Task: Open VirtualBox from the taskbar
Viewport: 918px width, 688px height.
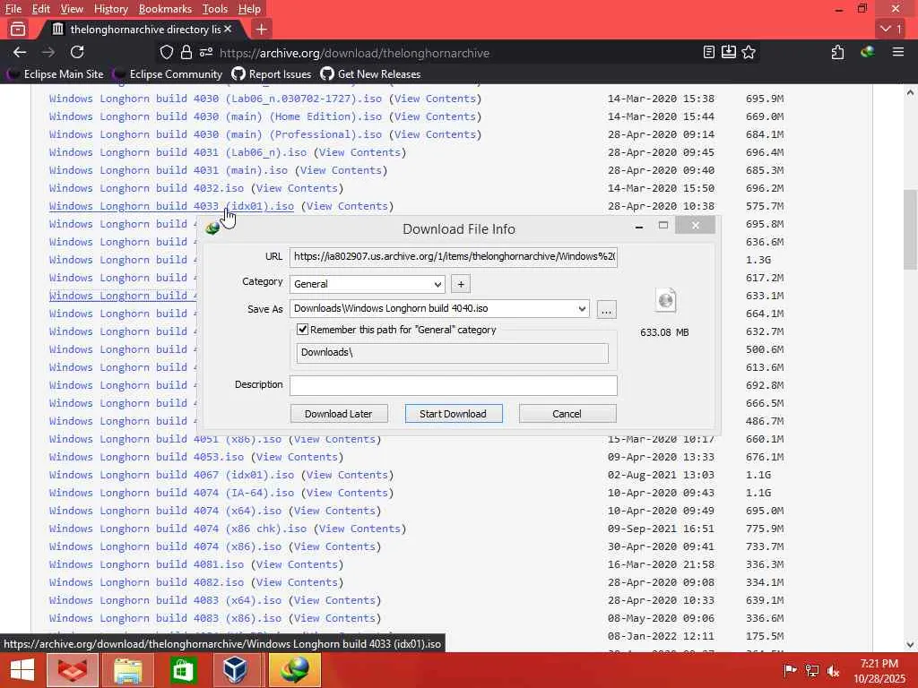Action: pos(236,670)
